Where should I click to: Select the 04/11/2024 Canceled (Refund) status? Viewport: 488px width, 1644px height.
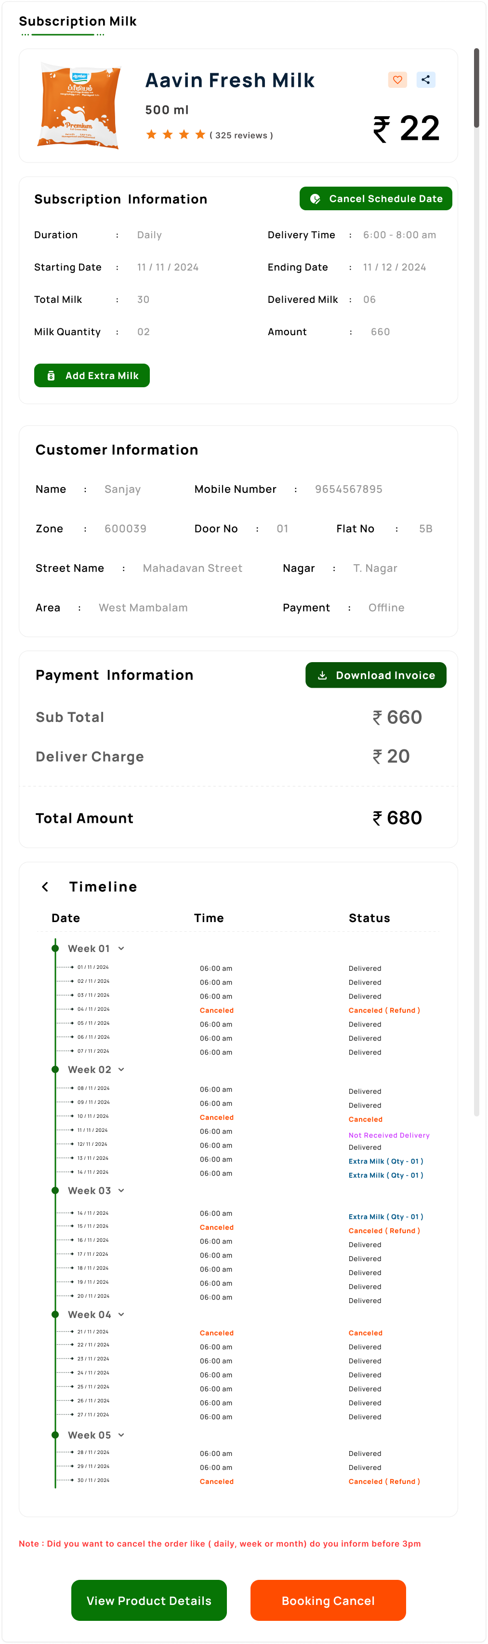pos(384,1010)
